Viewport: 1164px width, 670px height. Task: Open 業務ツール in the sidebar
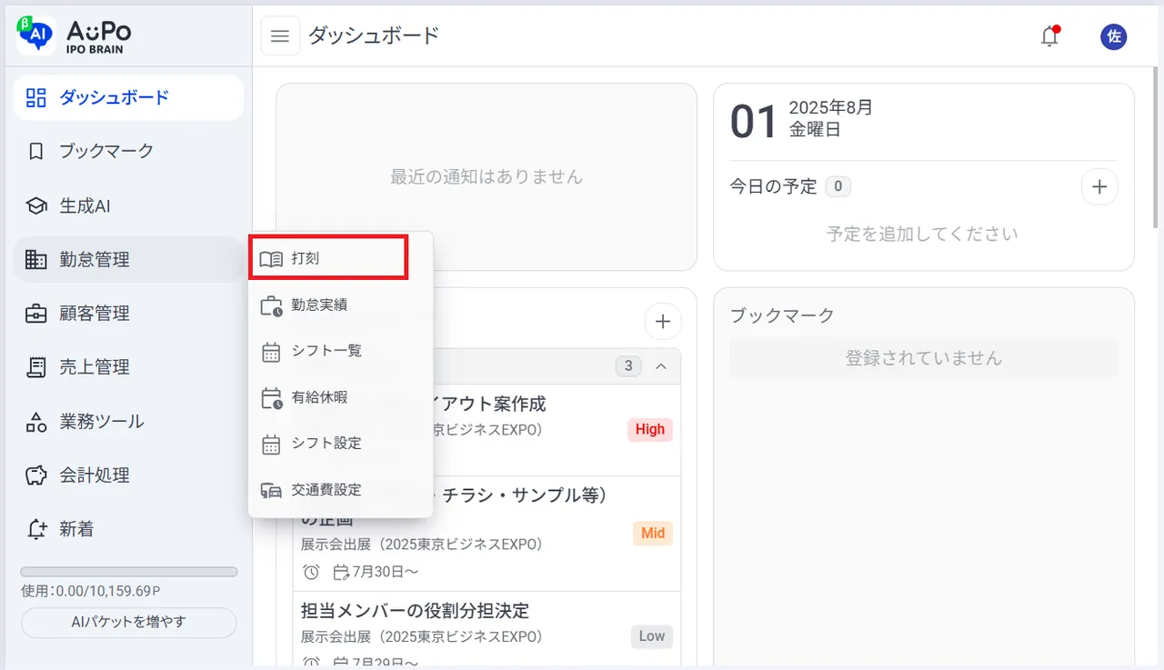[128, 422]
